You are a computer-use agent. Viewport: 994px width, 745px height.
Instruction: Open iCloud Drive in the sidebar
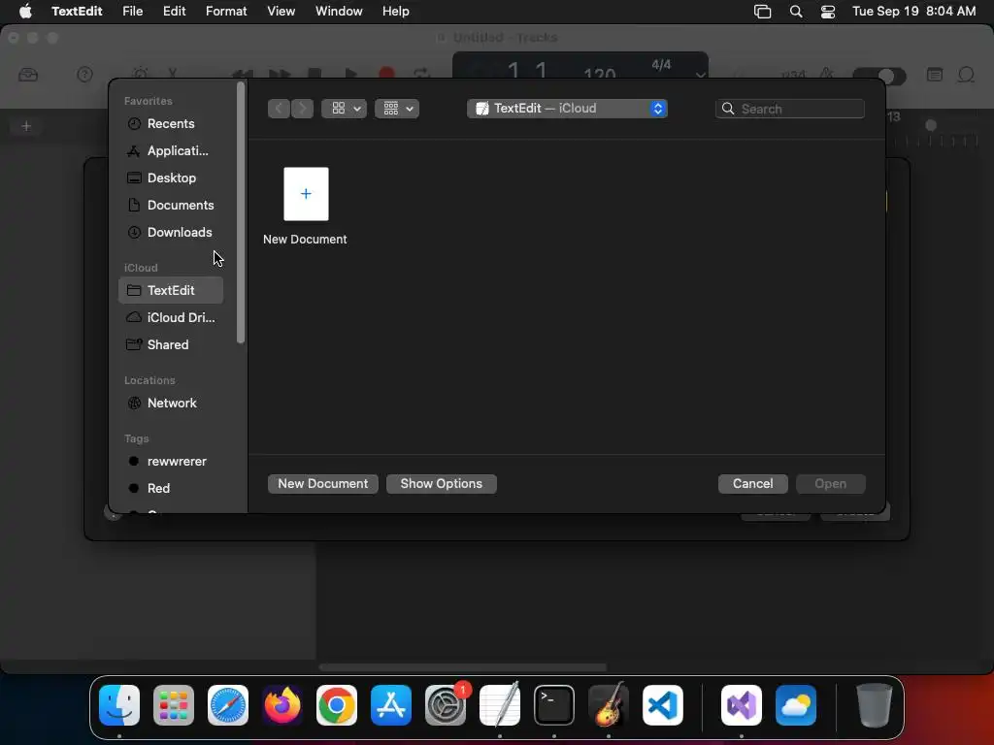(x=170, y=317)
